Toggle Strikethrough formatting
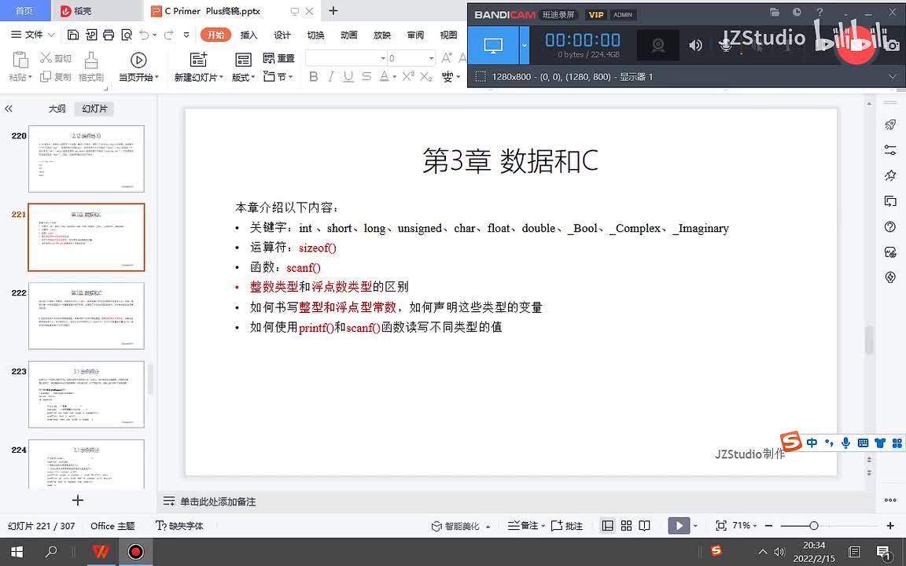The image size is (906, 566). point(366,76)
